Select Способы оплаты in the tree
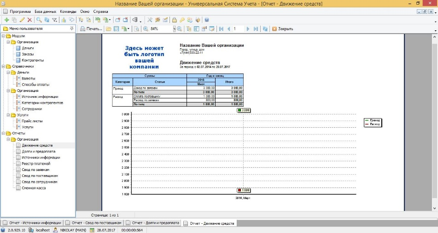Screen dimensions: 438x233 tap(35, 85)
